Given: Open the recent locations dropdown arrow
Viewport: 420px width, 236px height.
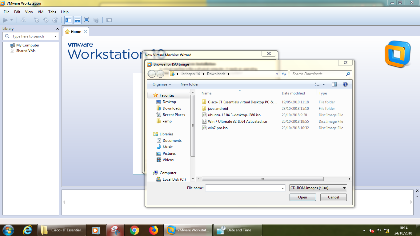Looking at the screenshot, I should click(166, 74).
